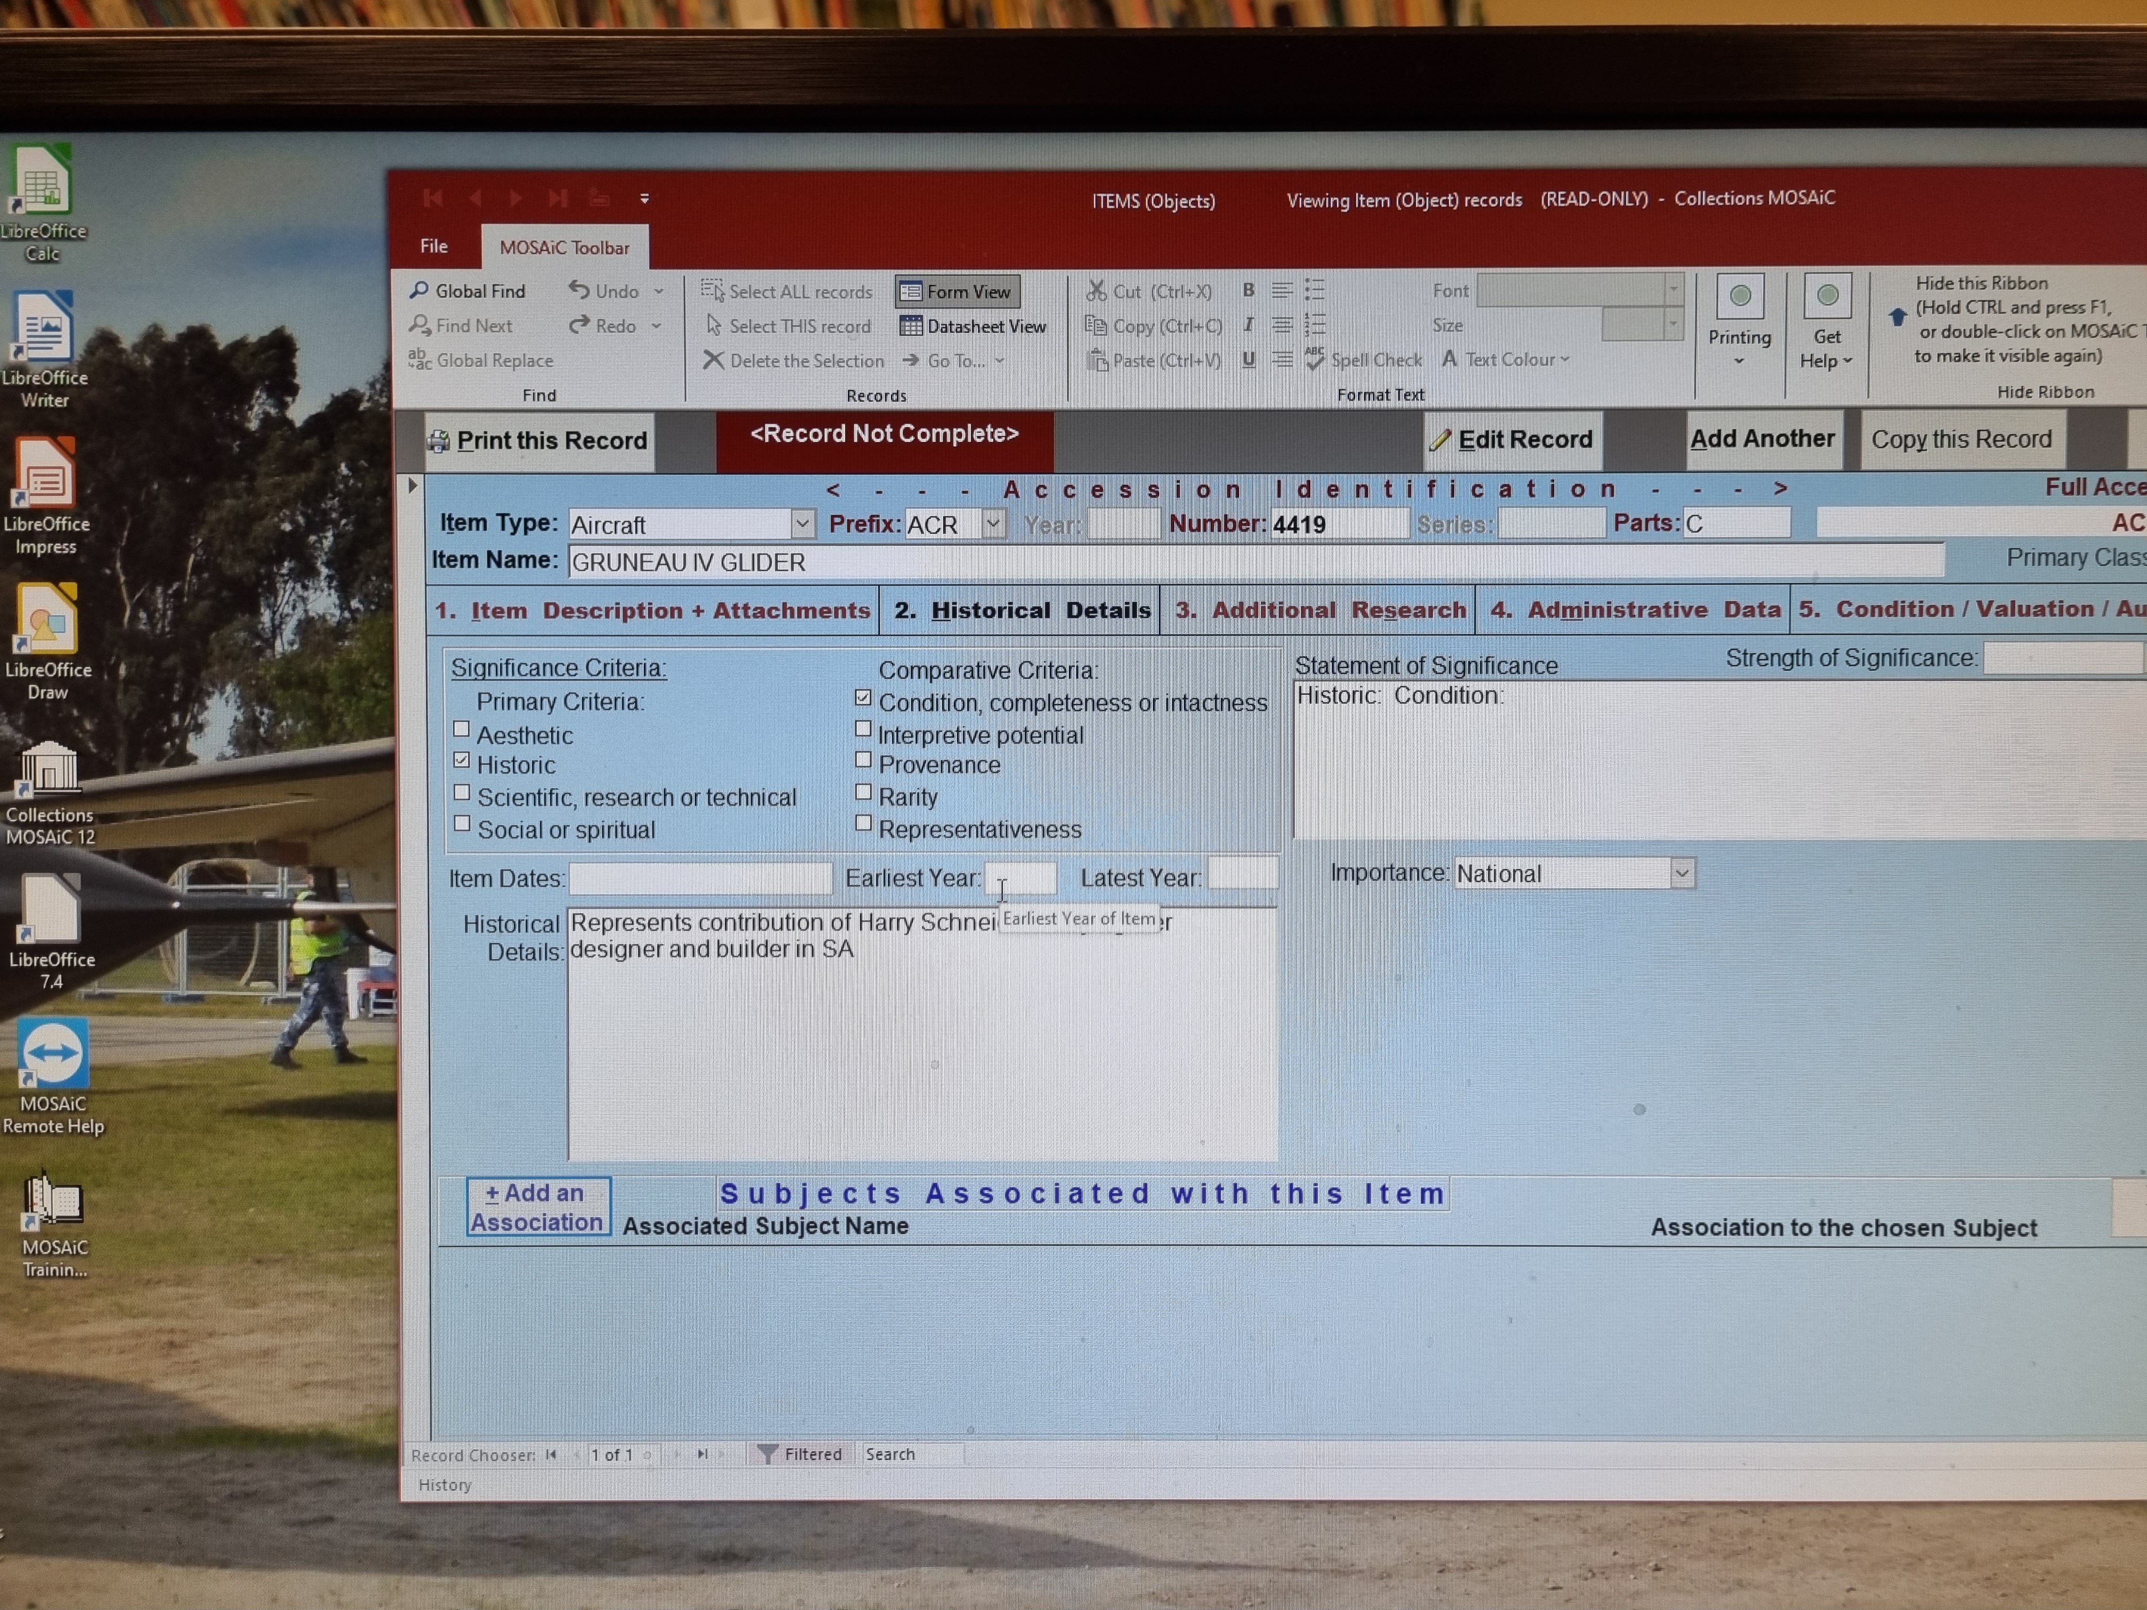This screenshot has width=2147, height=1610.
Task: Open LibreOffice Writer desktop shortcut
Action: point(44,349)
